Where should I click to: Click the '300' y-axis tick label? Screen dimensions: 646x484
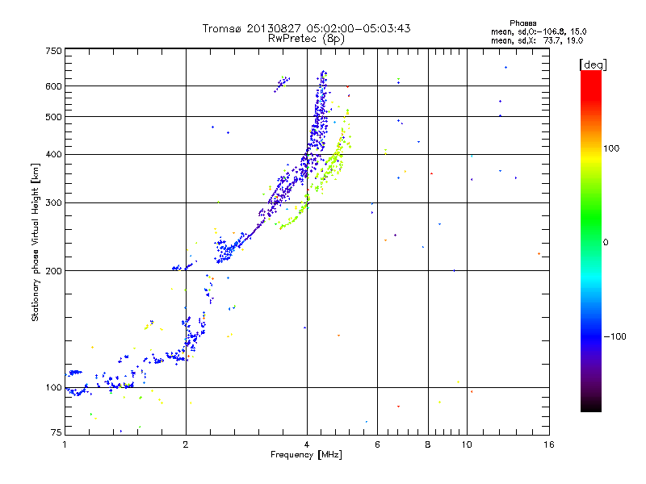pos(53,203)
